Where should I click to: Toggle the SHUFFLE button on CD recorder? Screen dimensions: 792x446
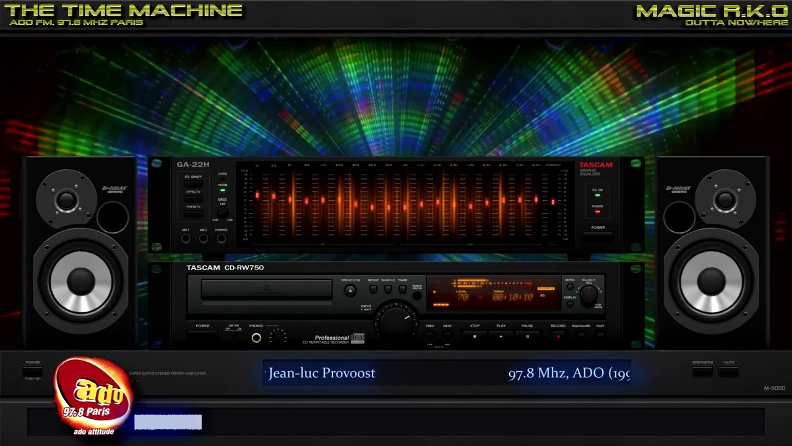click(388, 289)
